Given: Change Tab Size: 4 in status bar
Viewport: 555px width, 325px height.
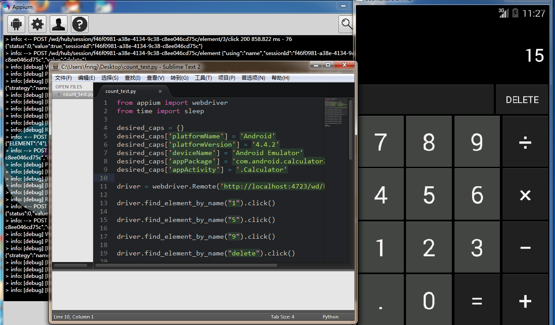Looking at the screenshot, I should (x=282, y=317).
